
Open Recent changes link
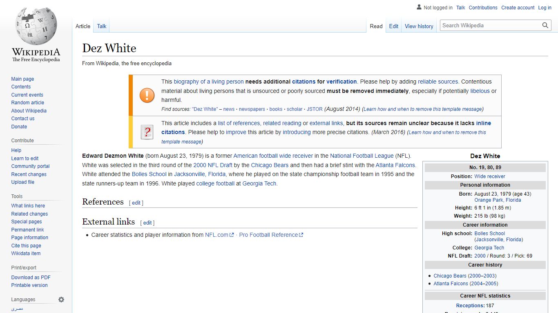point(29,174)
